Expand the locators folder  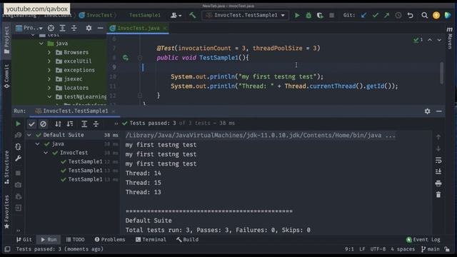(x=49, y=88)
